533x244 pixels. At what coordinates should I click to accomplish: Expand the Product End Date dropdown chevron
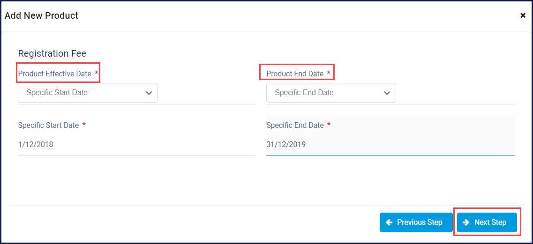(x=386, y=93)
